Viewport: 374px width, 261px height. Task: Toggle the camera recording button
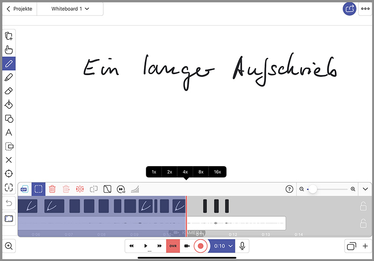[x=187, y=246]
